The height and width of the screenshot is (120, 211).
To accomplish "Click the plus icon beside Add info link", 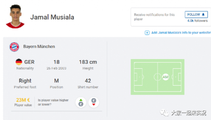I will (147, 33).
